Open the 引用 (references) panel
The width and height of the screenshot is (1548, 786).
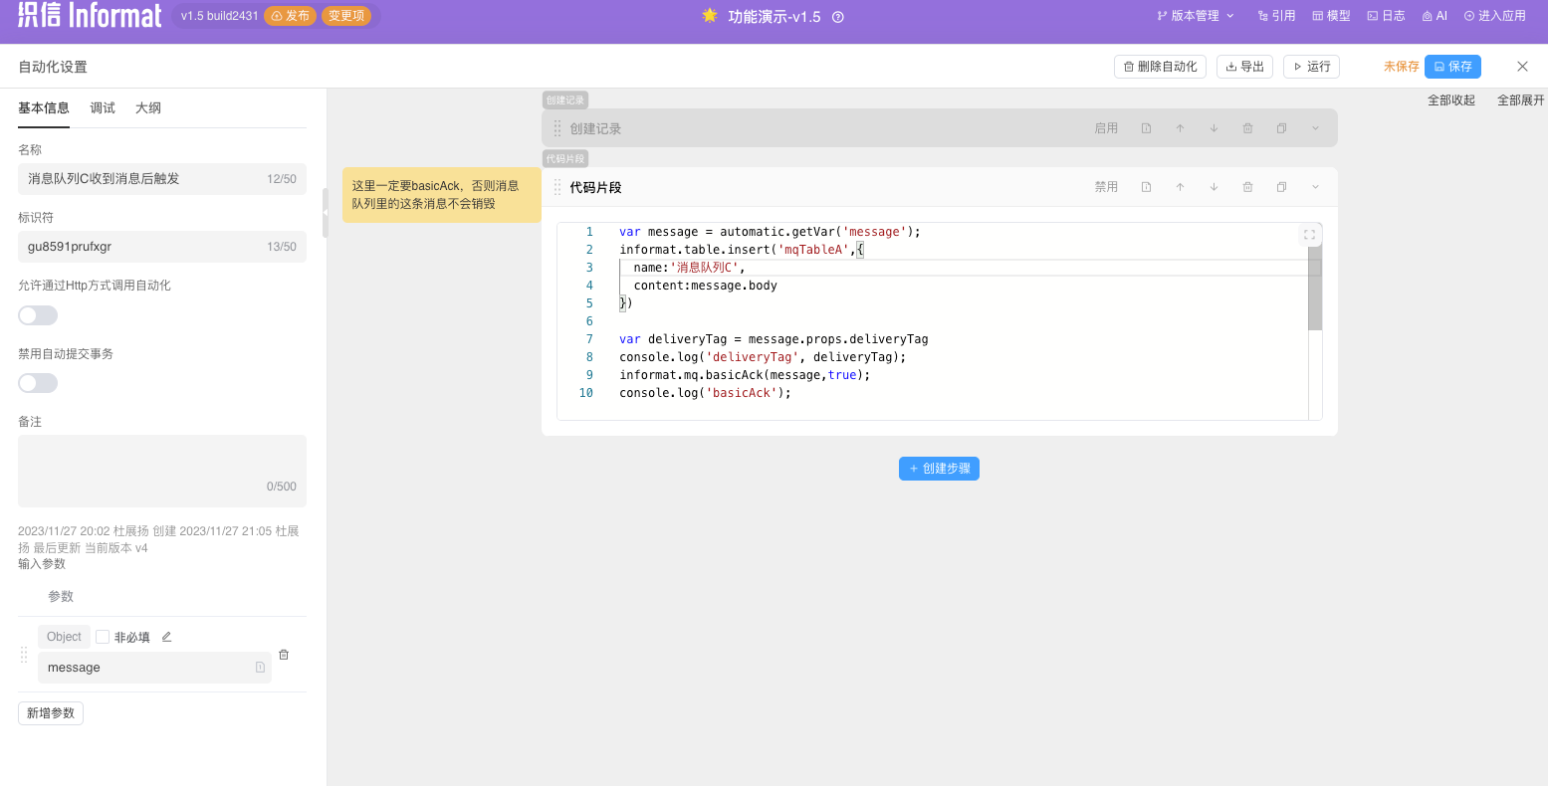tap(1276, 16)
